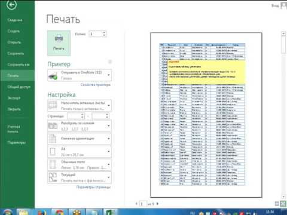Viewport: 287px width, 215px height.
Task: Expand the Обычные поля margins dropdown
Action: click(80, 164)
